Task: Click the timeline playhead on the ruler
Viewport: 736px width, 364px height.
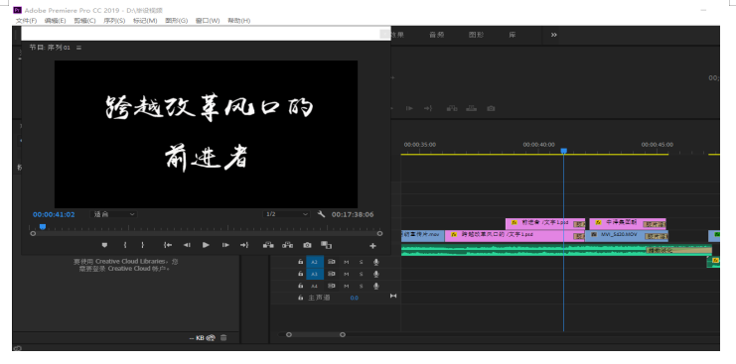Action: click(564, 151)
